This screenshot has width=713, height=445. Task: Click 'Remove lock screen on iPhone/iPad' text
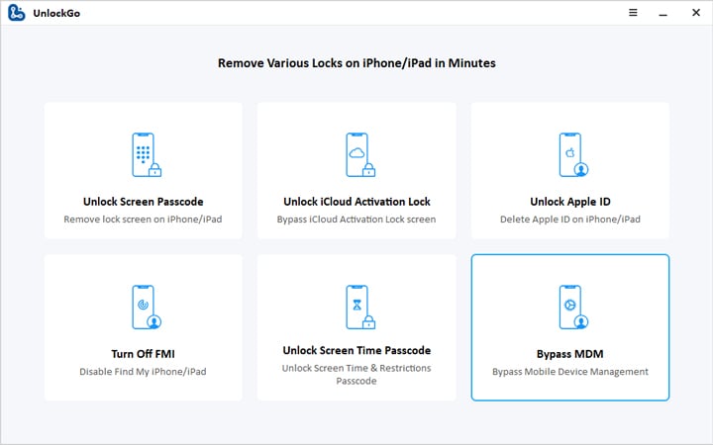(143, 220)
